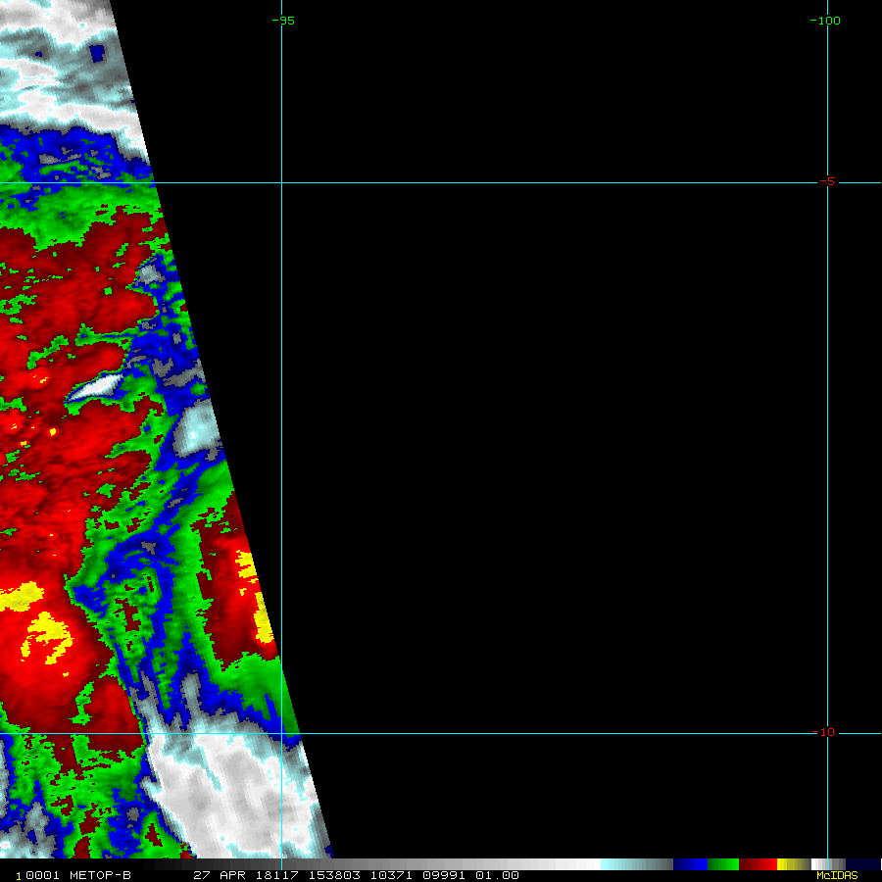Click the -100 longitude label at top

coord(825,21)
